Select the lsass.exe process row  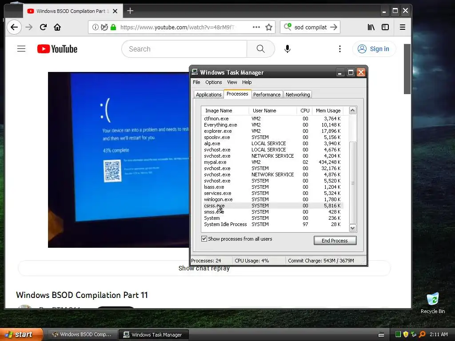pyautogui.click(x=272, y=187)
